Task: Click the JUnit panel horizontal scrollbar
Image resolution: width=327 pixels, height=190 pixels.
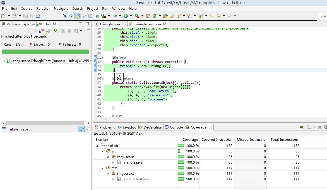Action: [45, 123]
